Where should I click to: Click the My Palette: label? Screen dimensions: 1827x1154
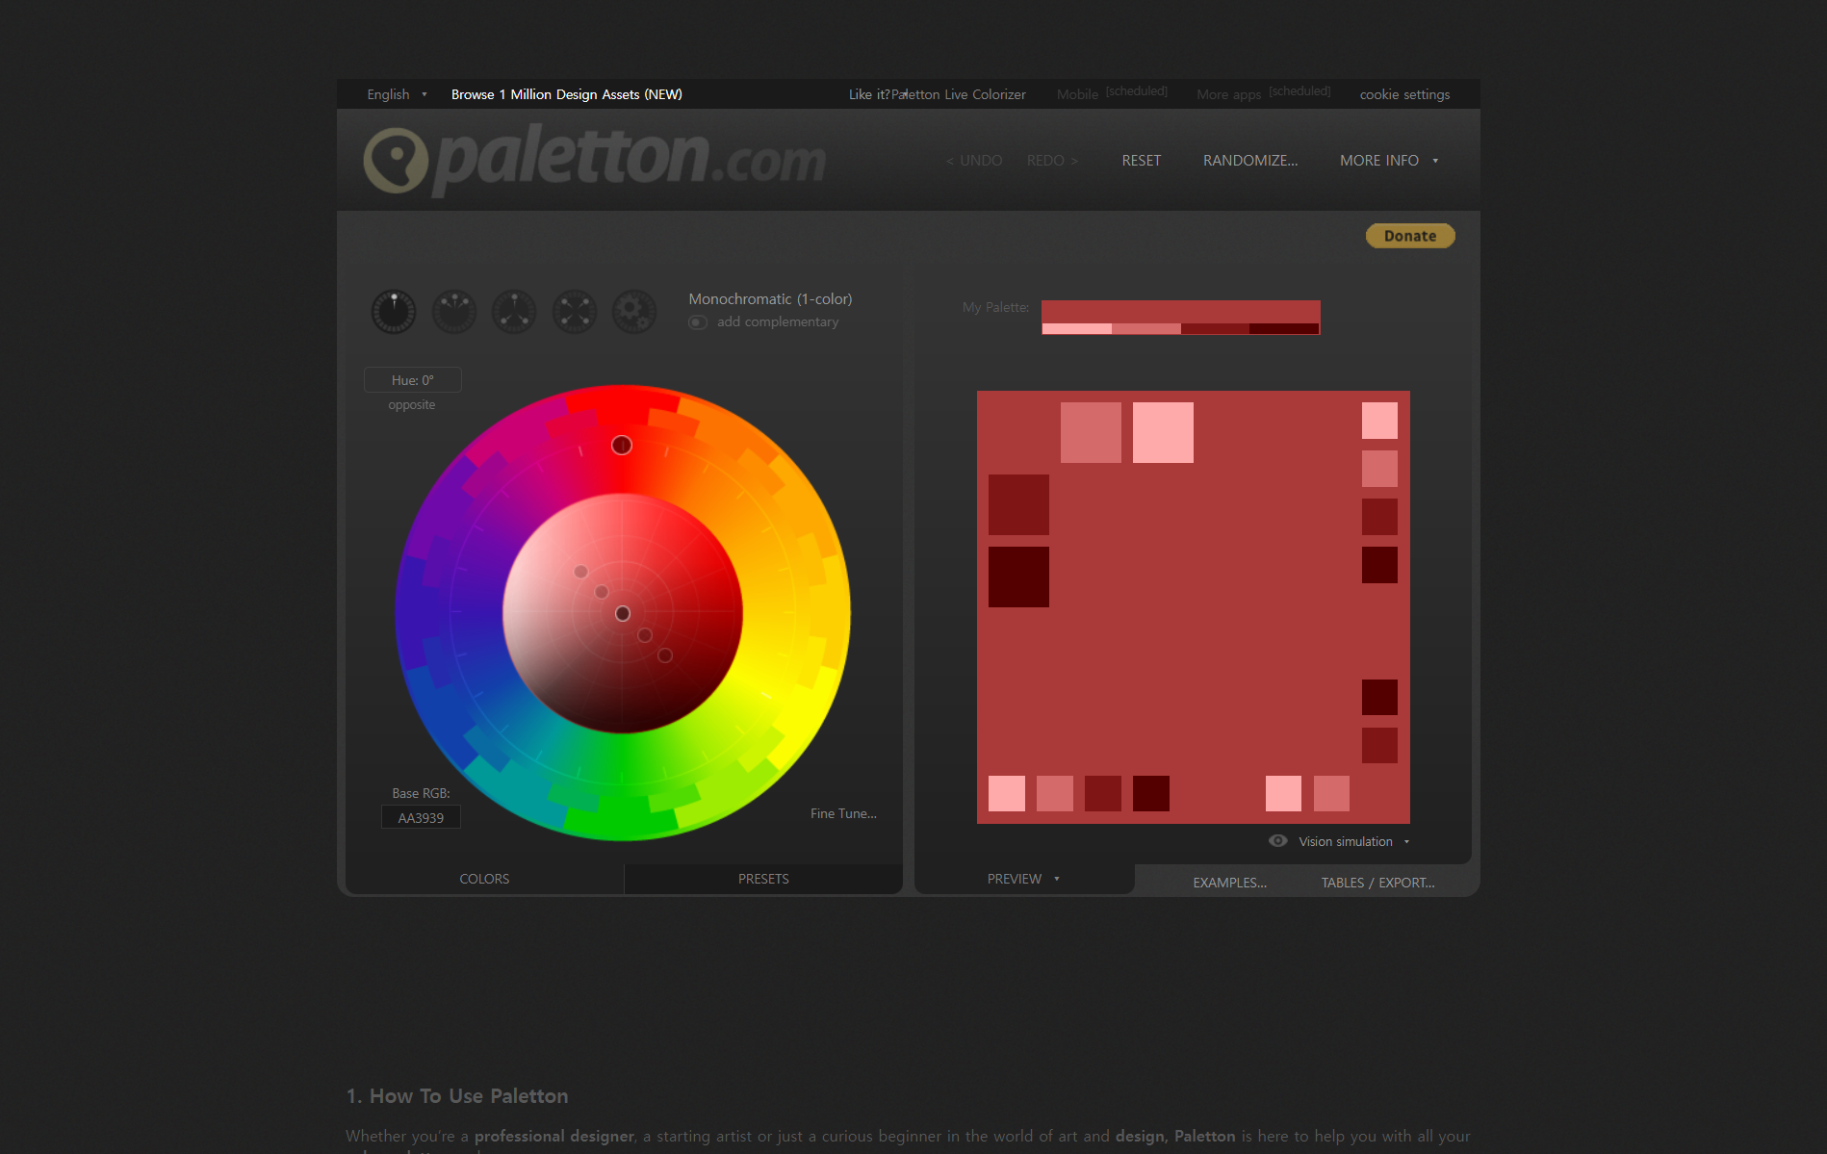(x=995, y=307)
